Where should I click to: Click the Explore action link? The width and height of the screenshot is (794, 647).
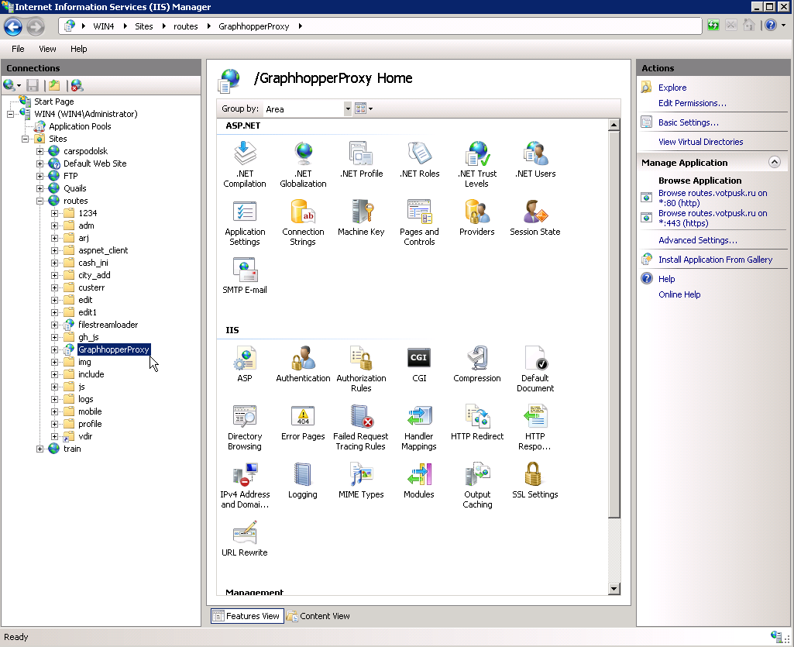(672, 88)
